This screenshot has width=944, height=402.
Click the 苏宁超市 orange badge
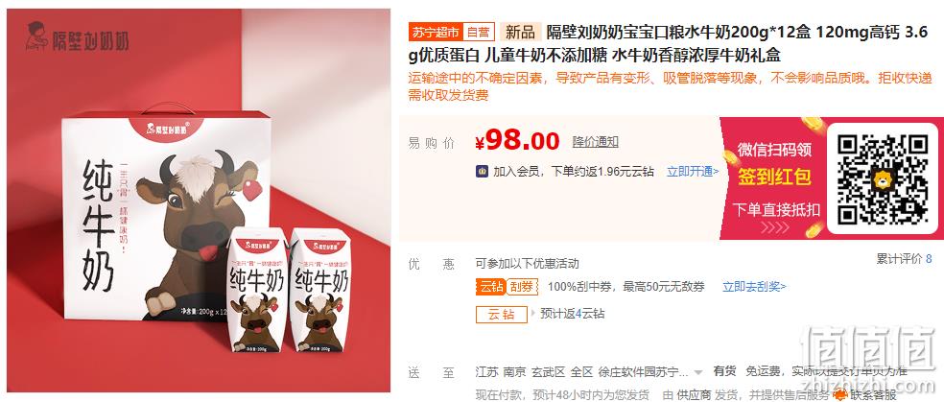pos(436,32)
